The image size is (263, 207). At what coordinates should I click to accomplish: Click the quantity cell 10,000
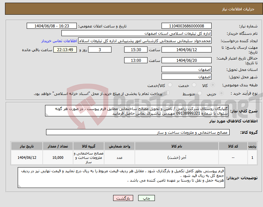(58, 158)
